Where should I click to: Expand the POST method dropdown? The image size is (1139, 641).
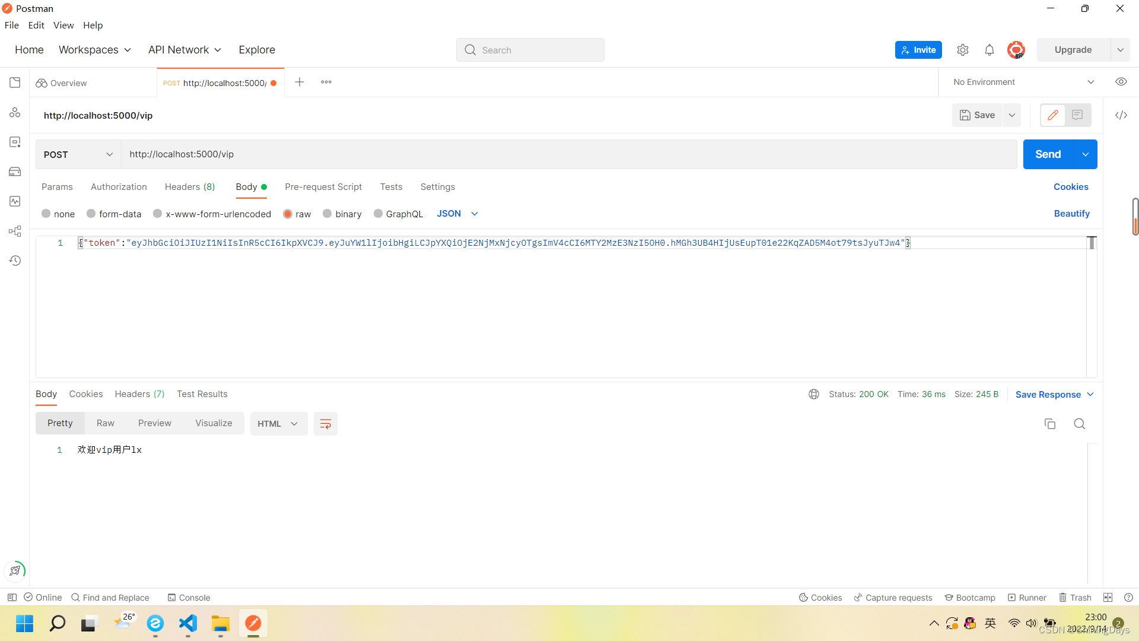tap(78, 154)
